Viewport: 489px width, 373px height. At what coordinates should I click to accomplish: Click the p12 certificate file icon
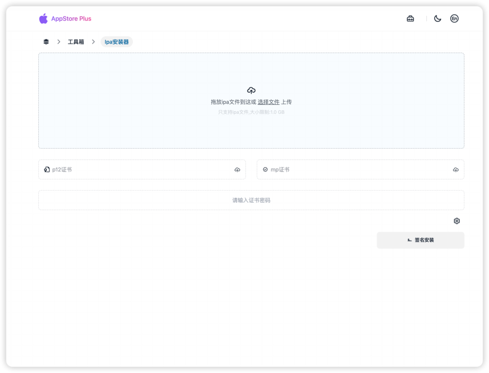(47, 170)
